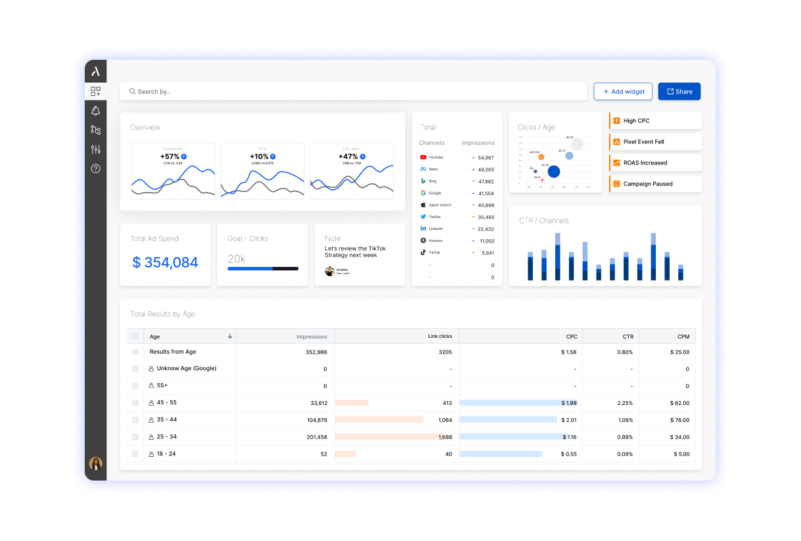
Task: Sort by Age using the down arrow
Action: [x=230, y=336]
